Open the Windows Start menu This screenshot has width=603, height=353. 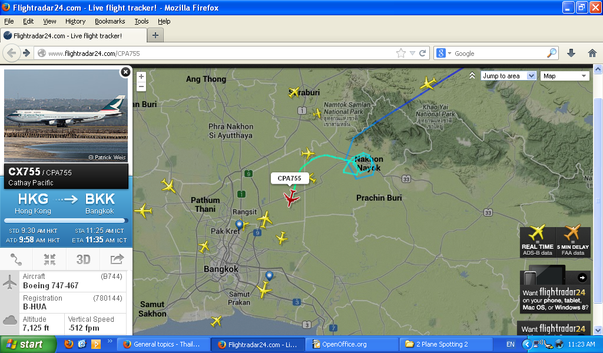point(28,344)
